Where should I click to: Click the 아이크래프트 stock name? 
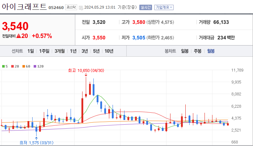click(24, 7)
